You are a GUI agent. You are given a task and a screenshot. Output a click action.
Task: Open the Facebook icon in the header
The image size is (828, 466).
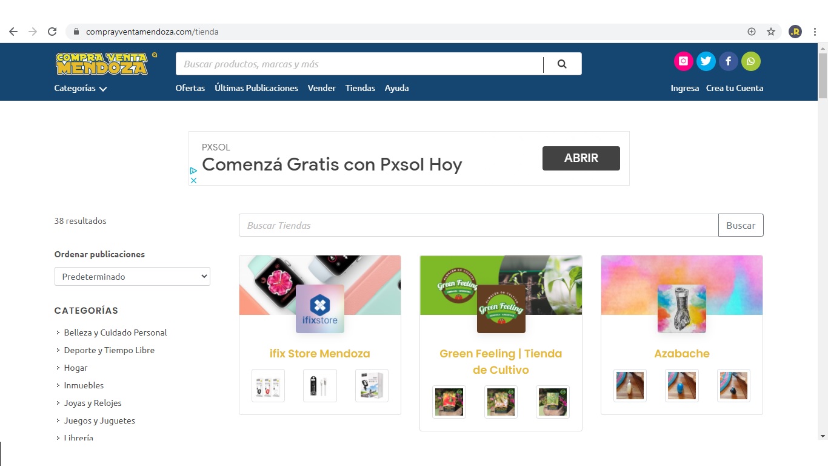728,61
